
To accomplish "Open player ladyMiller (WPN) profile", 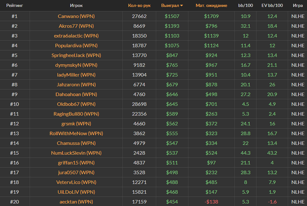I will coord(76,75).
